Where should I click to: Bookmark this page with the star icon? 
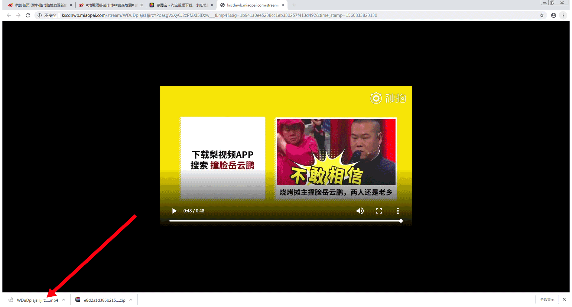[x=542, y=15]
